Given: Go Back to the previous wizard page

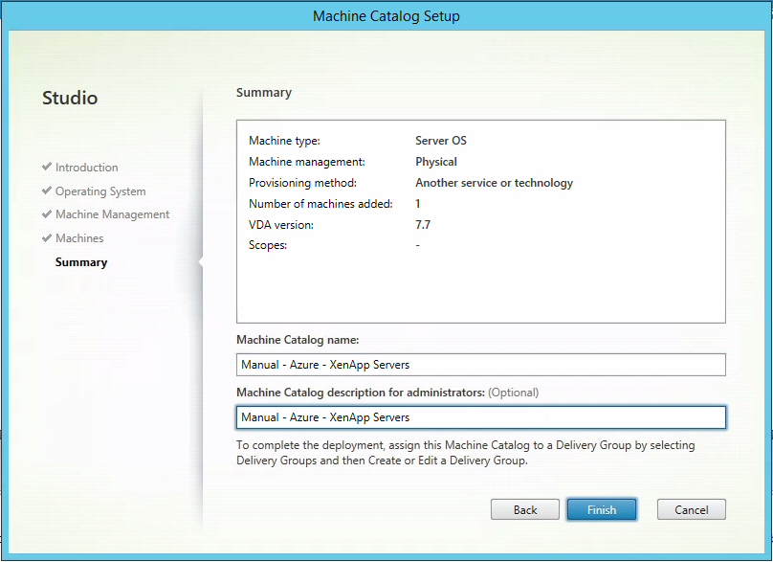Looking at the screenshot, I should (x=525, y=509).
